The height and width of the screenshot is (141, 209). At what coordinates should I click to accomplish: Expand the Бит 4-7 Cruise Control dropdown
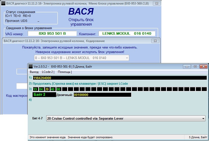click(x=203, y=118)
